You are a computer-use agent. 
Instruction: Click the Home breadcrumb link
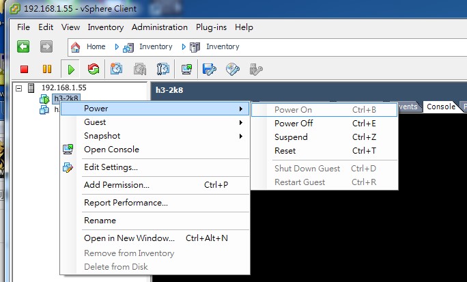point(96,46)
